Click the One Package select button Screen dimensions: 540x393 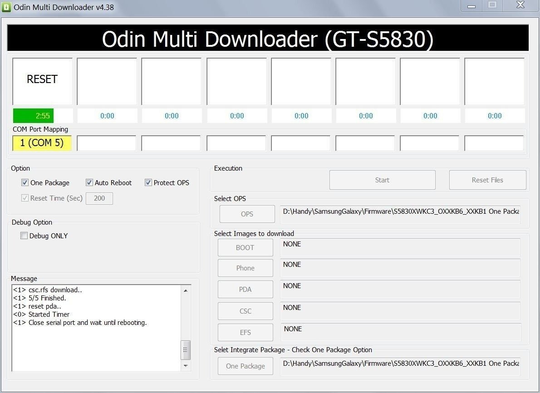coord(245,366)
